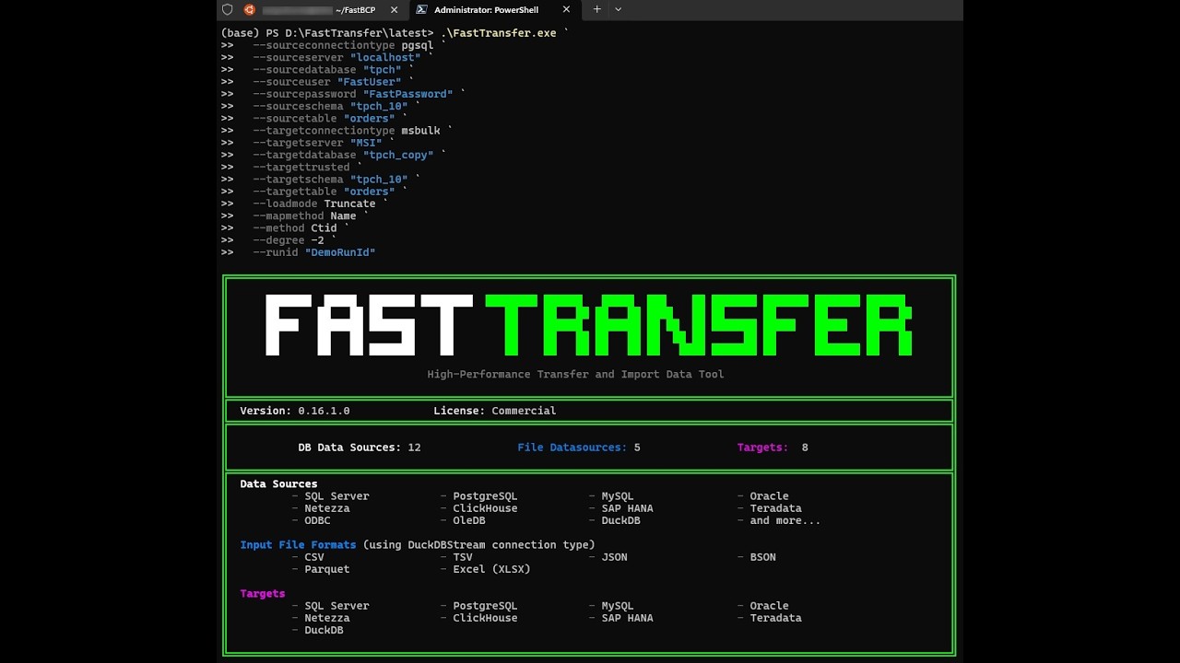Click the "and more..." entry

(x=785, y=520)
